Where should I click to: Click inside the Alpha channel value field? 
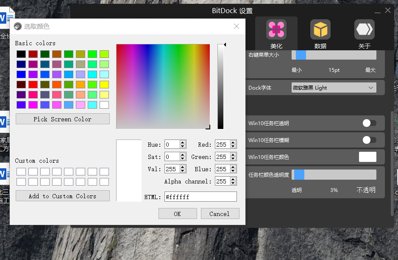click(223, 181)
